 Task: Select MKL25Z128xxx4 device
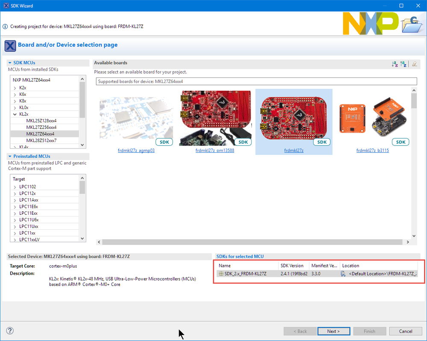[41, 121]
